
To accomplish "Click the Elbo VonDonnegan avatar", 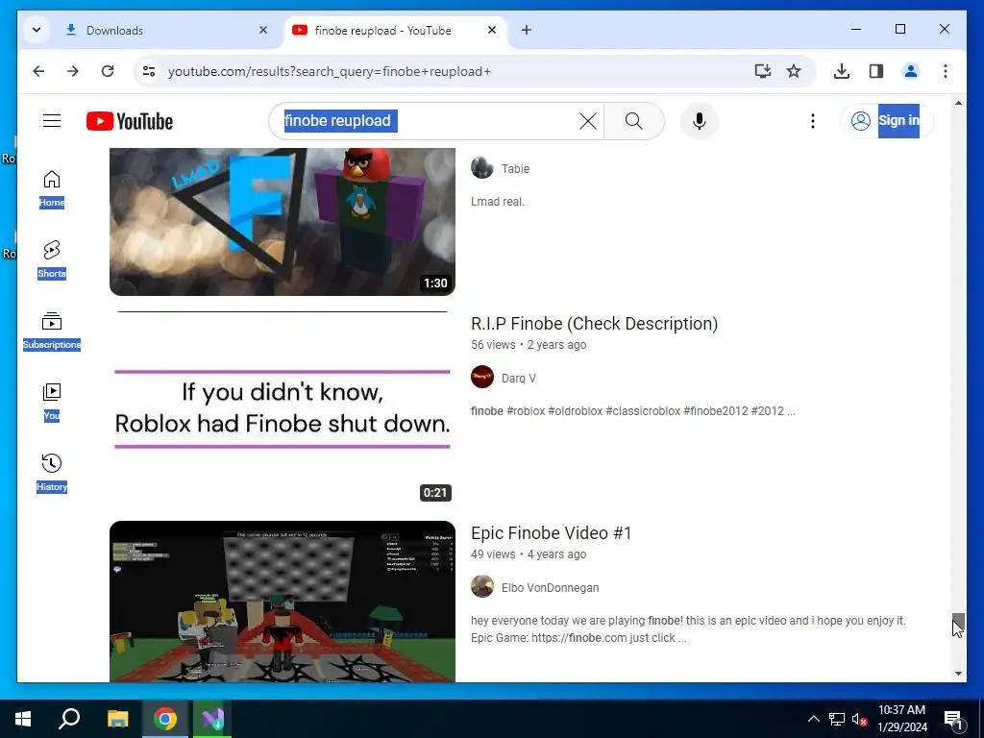I will click(482, 587).
